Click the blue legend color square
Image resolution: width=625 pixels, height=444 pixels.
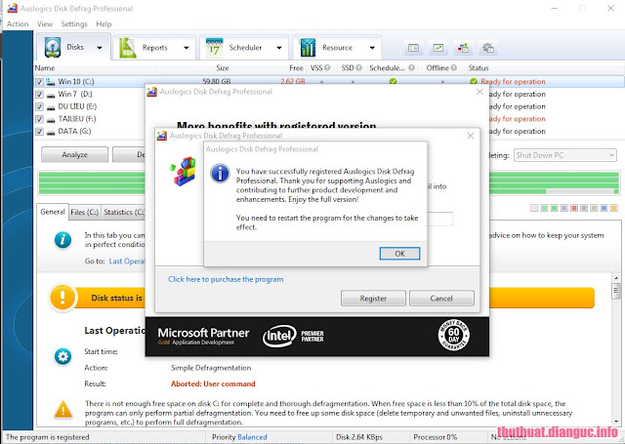pyautogui.click(x=604, y=208)
